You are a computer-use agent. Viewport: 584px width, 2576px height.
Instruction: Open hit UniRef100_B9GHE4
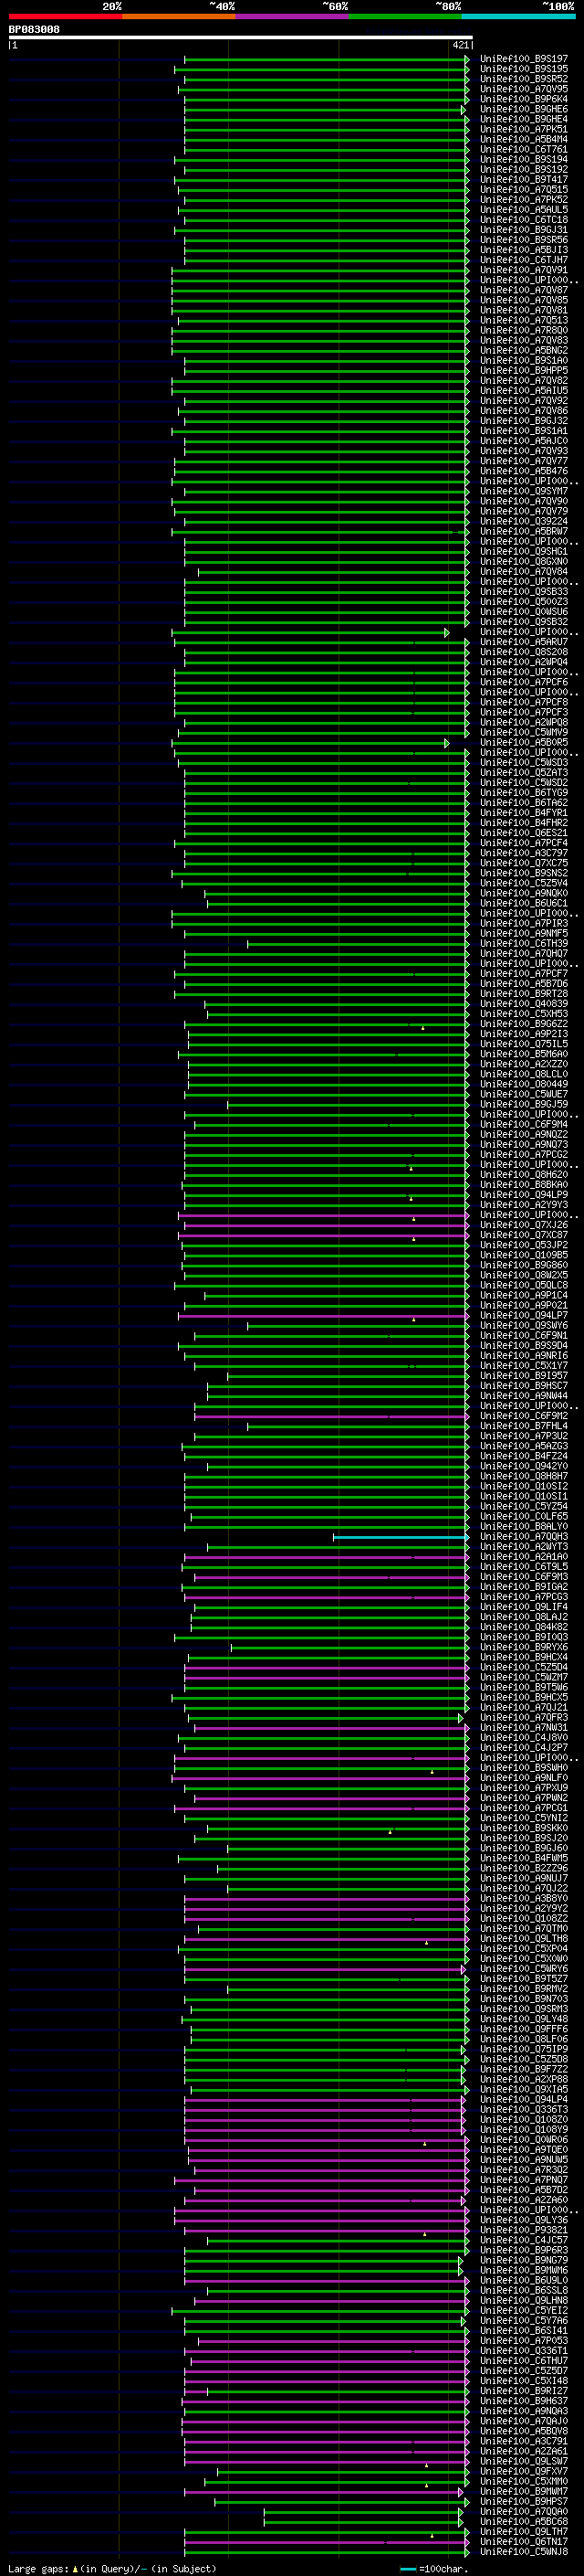(524, 119)
